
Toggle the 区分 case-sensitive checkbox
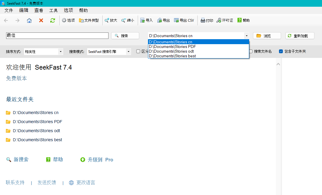[138, 51]
